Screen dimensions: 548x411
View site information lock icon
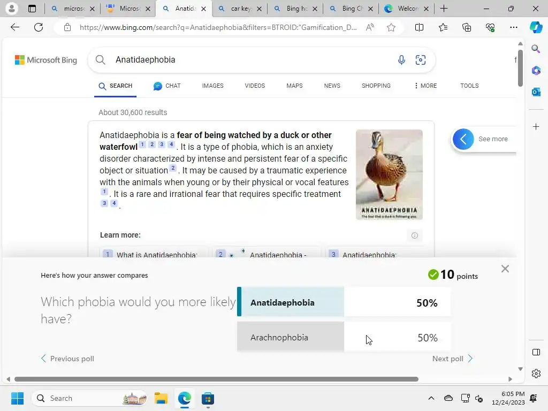pyautogui.click(x=67, y=27)
